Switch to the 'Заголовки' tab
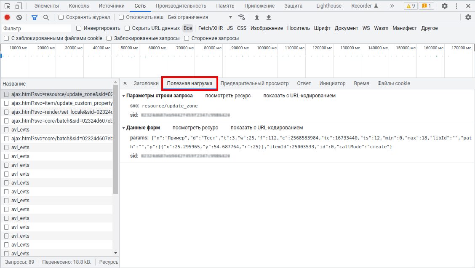This screenshot has width=475, height=268. coord(146,83)
